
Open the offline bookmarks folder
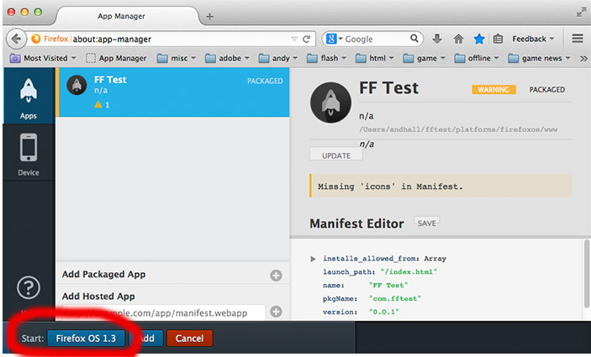click(477, 58)
